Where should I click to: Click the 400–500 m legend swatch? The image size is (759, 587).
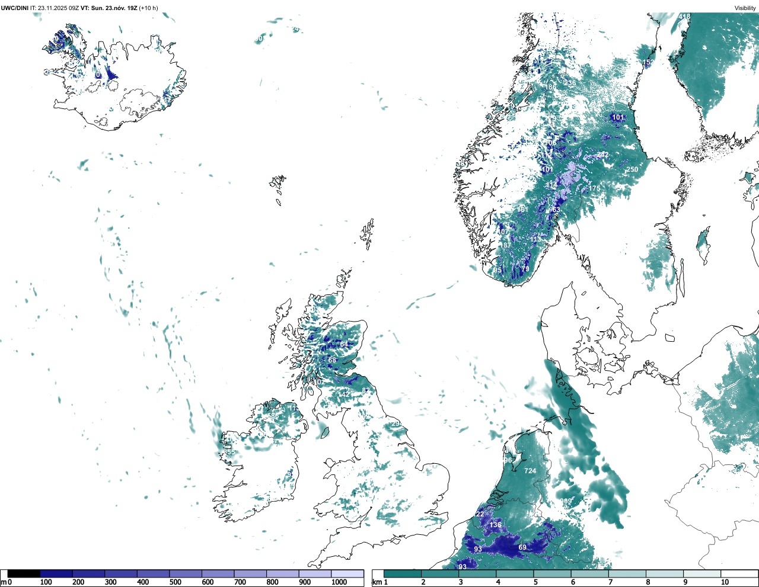click(x=154, y=574)
